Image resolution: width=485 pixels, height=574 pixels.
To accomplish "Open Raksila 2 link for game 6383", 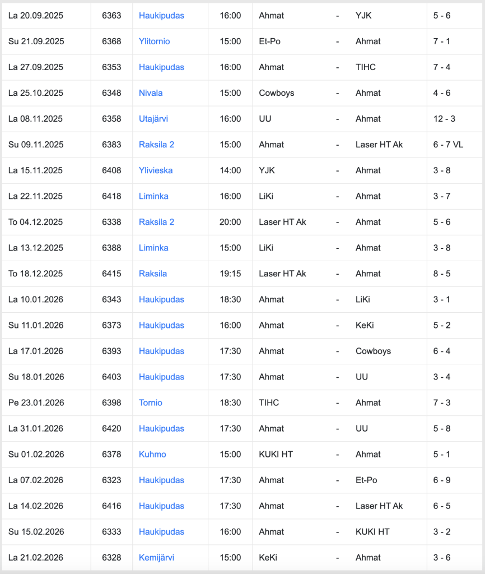I will pos(156,145).
